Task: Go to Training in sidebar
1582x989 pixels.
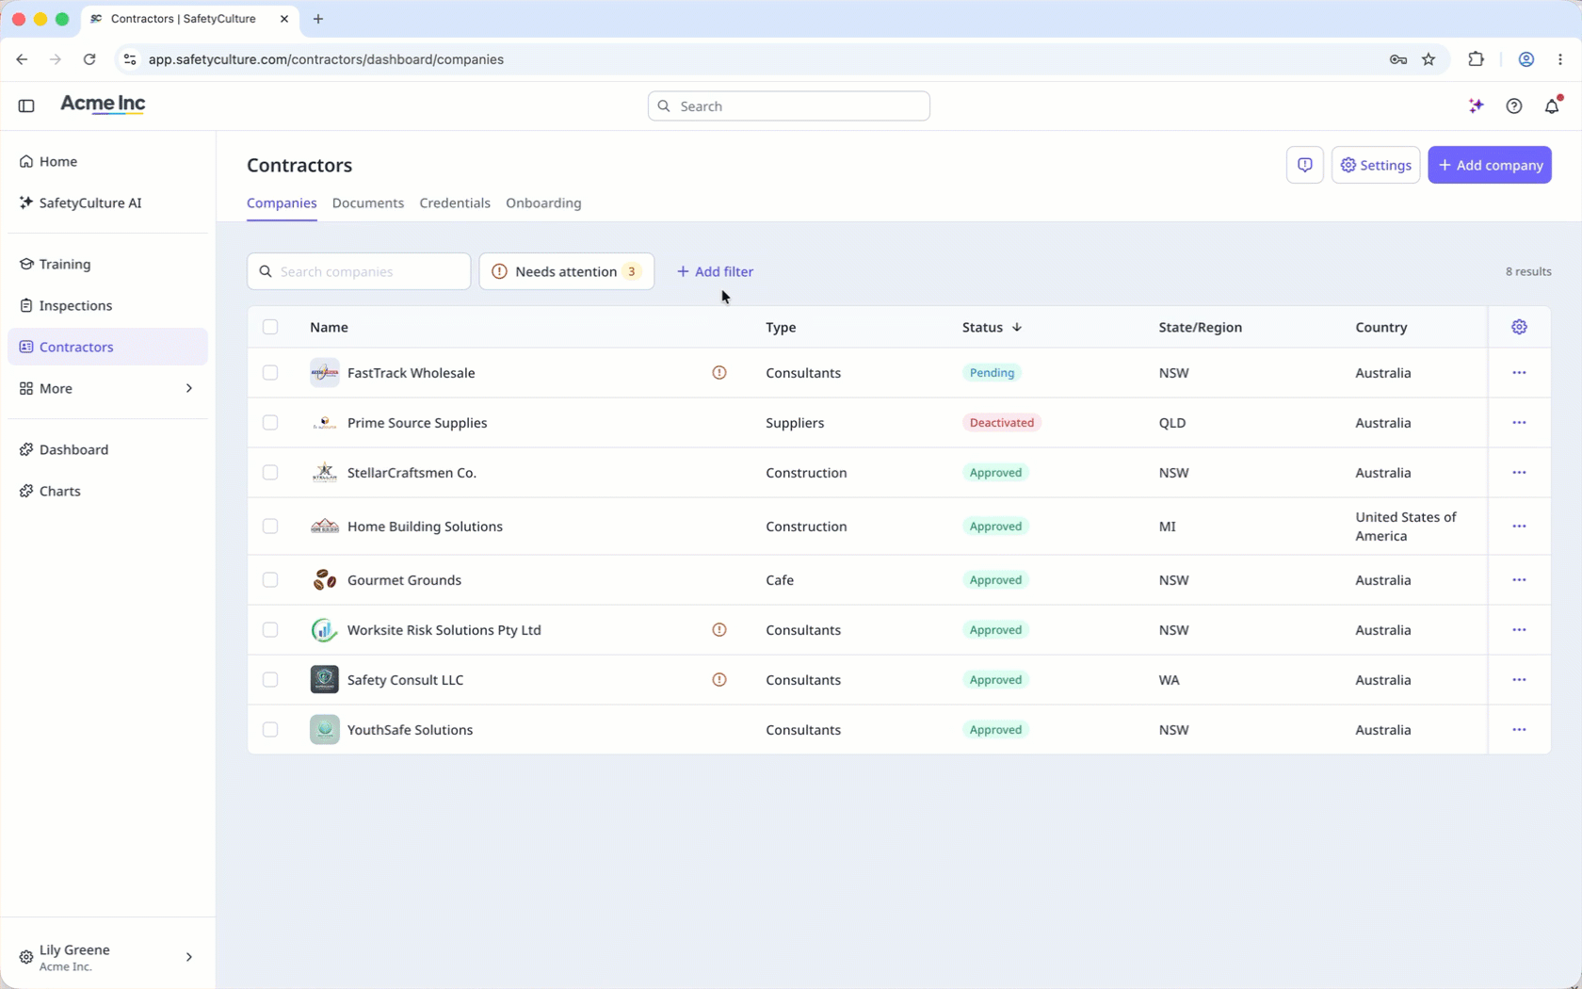Action: tap(107, 265)
